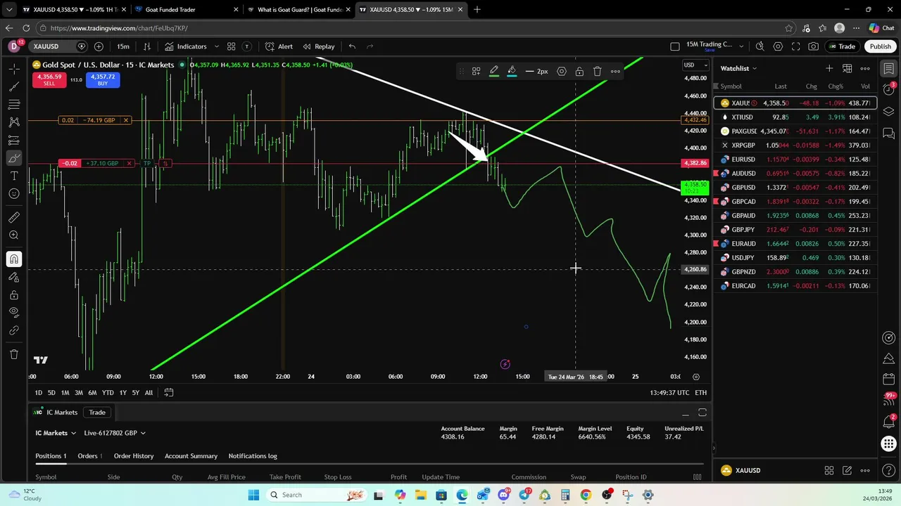Click the red SELL 4,356.59 button
This screenshot has height=506, width=901.
click(49, 79)
